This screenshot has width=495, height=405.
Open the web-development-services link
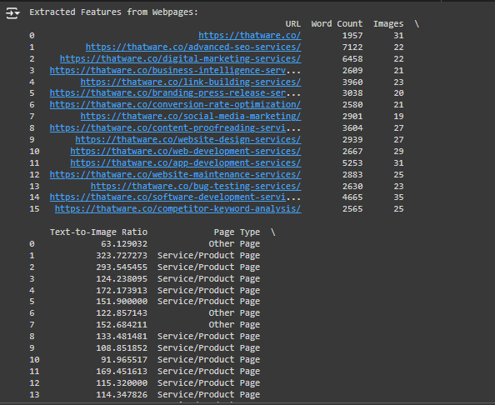coord(186,152)
